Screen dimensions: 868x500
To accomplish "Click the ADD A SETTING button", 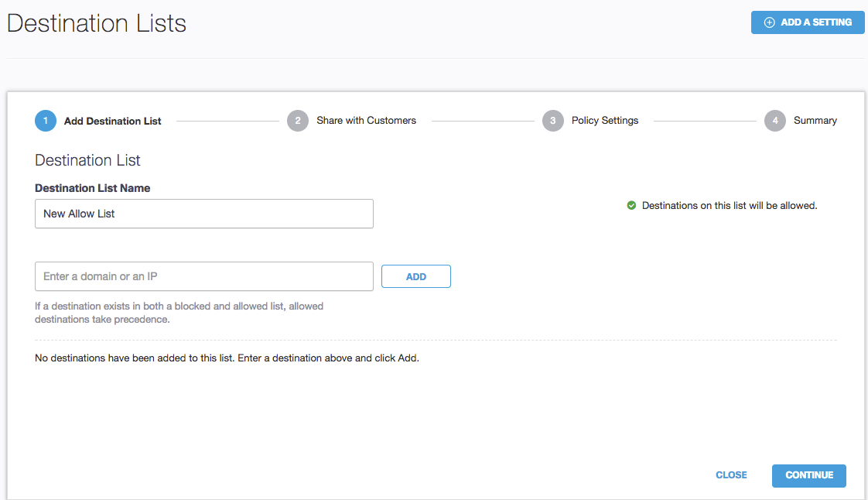I will [808, 22].
